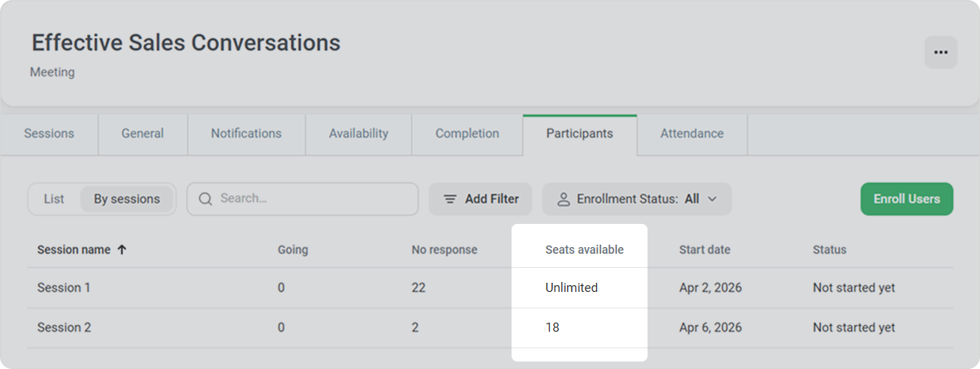
Task: Switch to the Availability tab
Action: [x=358, y=134]
